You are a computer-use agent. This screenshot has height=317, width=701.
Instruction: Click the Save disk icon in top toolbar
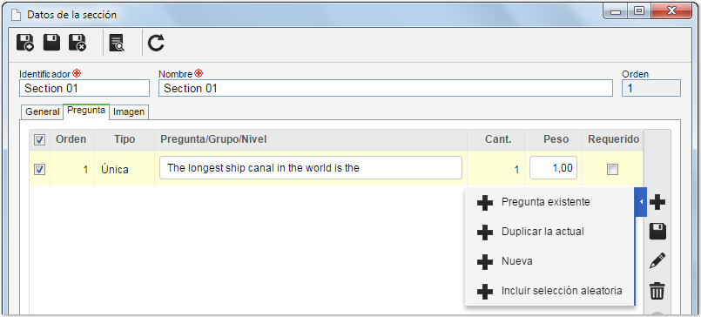[51, 43]
